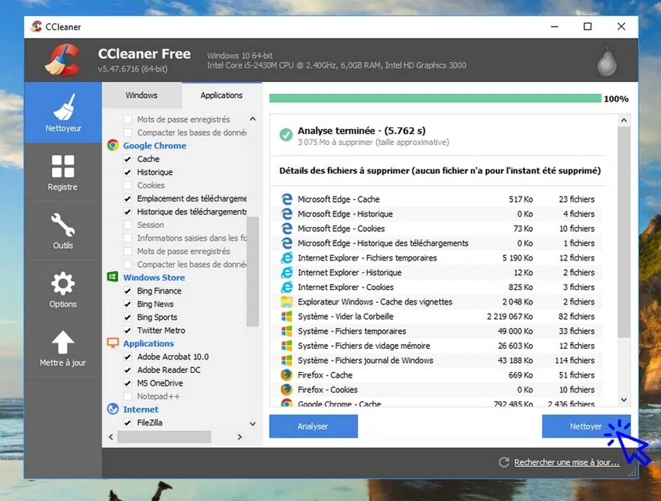Open Rechercher une mise à jour link
Viewport: 661px width, 501px height.
[566, 462]
